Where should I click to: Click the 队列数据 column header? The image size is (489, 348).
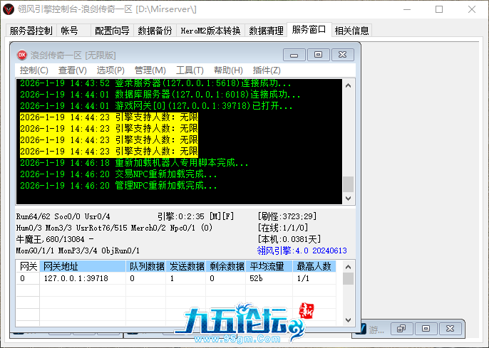[x=146, y=266]
